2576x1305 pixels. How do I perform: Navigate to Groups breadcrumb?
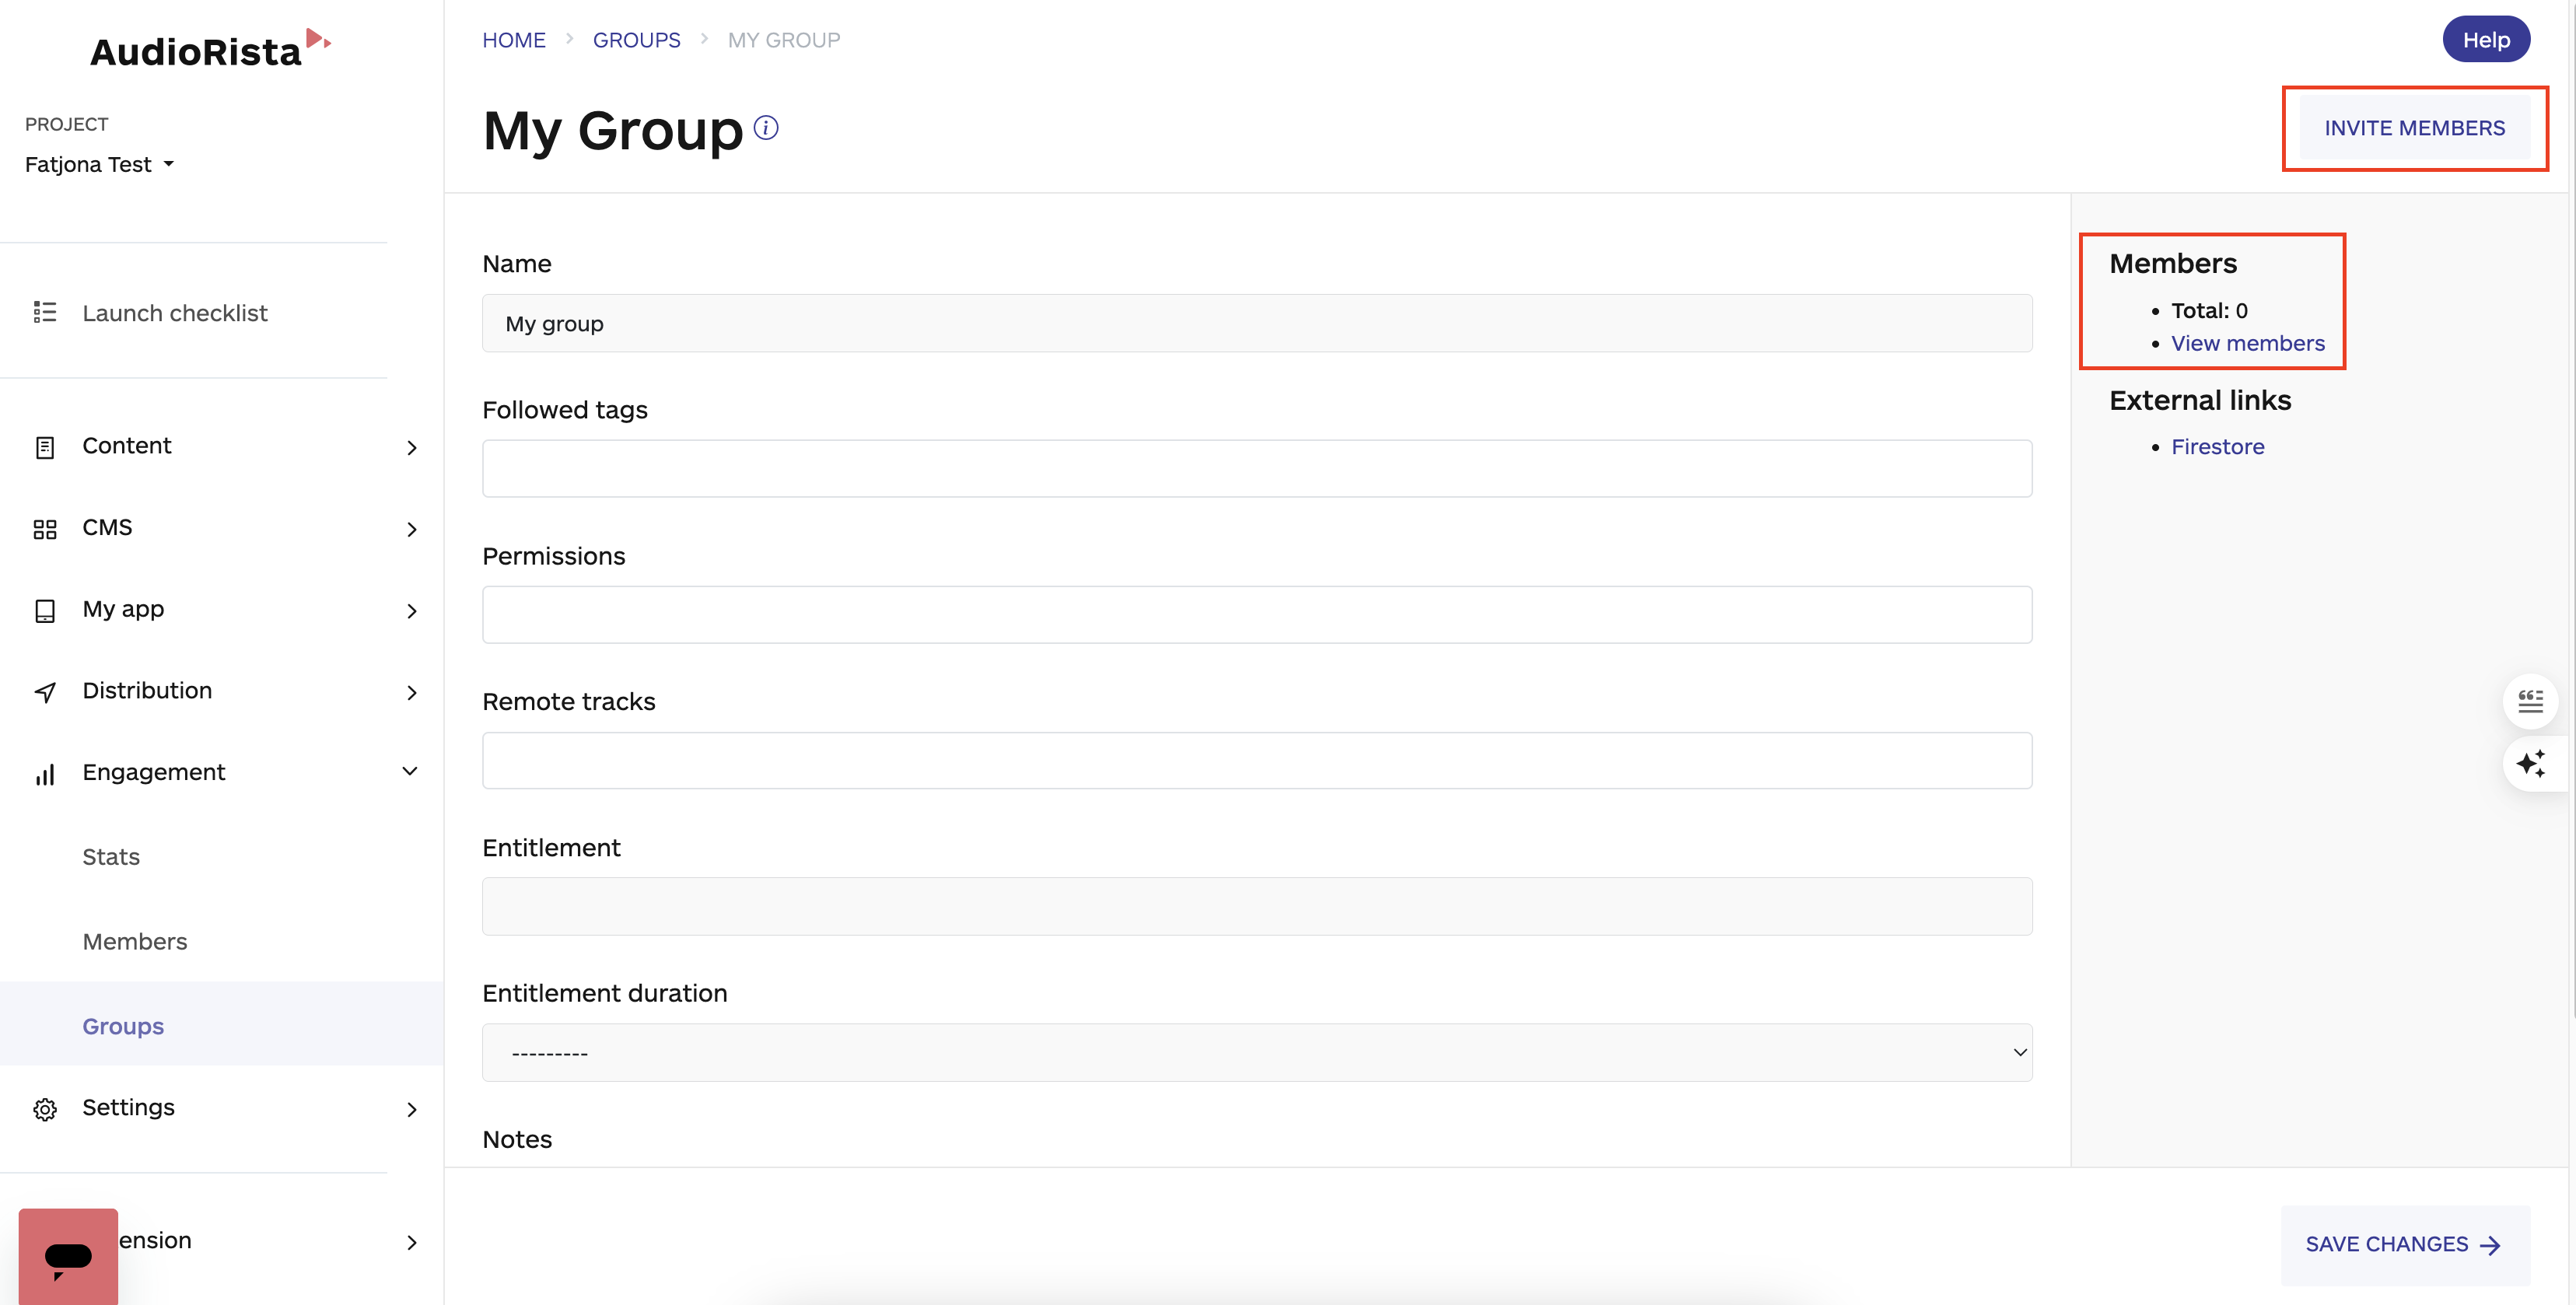(x=636, y=40)
